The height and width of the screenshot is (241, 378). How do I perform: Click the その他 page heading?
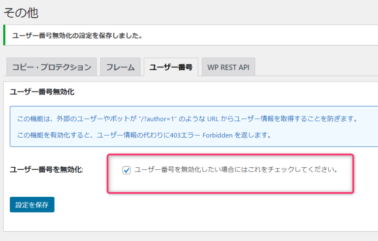[21, 13]
